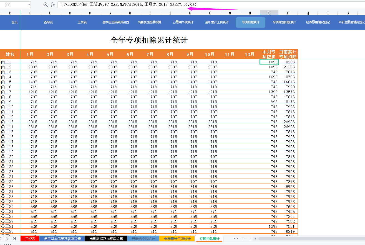This screenshot has width=365, height=245.
Task: Add a new worksheet with the plus icon
Action: coord(243,238)
